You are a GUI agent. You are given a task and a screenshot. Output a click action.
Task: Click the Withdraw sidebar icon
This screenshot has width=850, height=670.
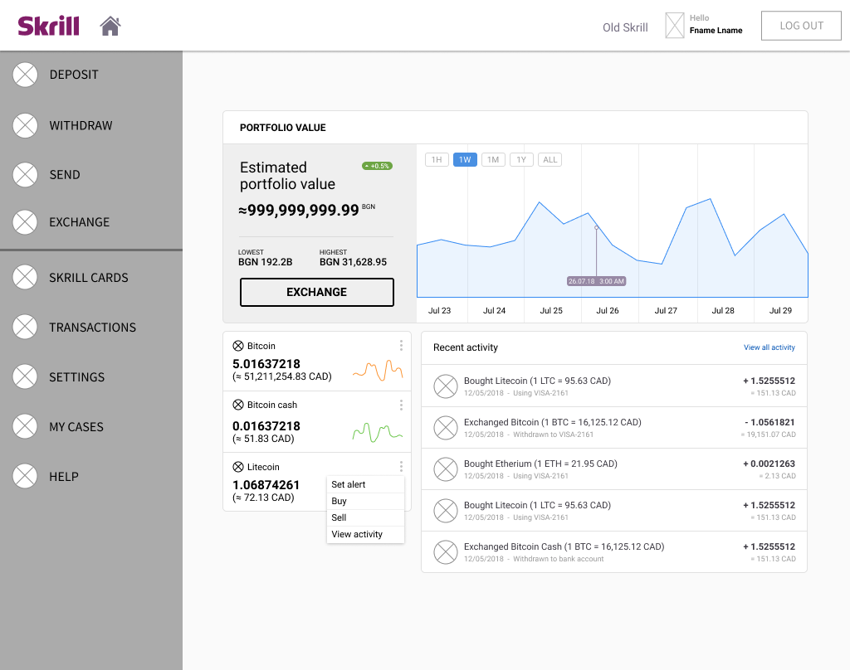(x=25, y=126)
